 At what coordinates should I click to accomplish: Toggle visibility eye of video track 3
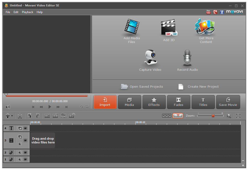point(25,140)
